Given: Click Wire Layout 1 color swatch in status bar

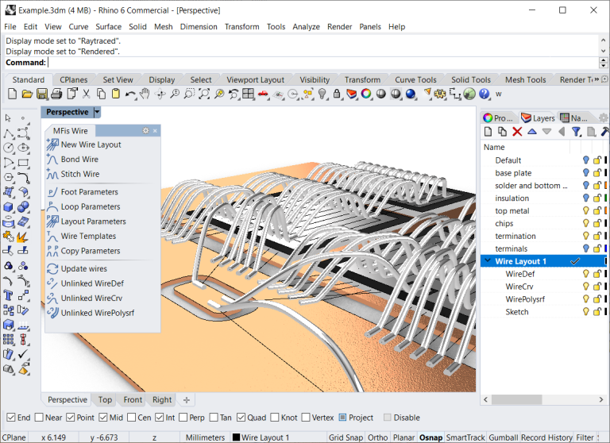Looking at the screenshot, I should pos(236,437).
